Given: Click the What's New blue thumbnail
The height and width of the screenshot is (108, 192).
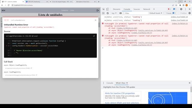Looking at the screenshot, I should pos(168,98).
